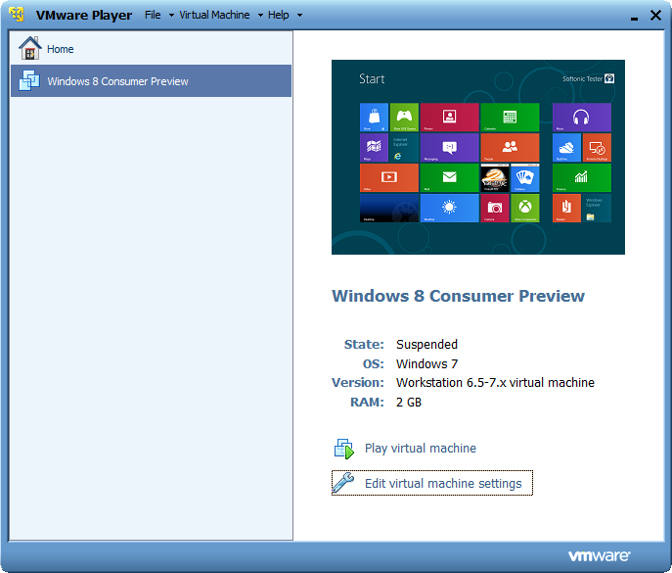Expand the arrow next to File
672x573 pixels.
pyautogui.click(x=171, y=16)
